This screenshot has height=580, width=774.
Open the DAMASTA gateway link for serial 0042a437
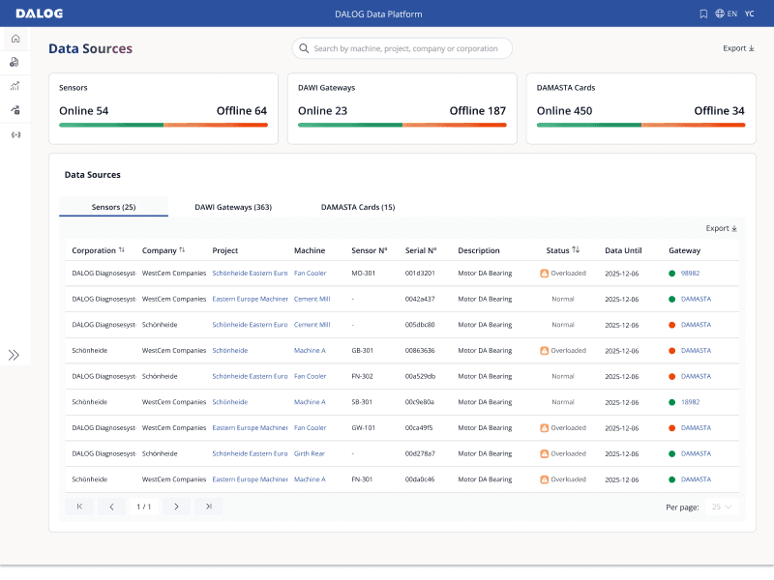pyautogui.click(x=696, y=299)
